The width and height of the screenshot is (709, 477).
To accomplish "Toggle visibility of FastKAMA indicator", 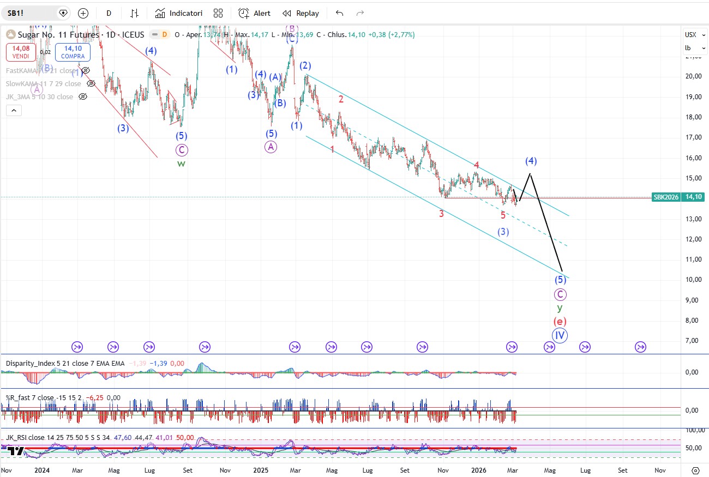I will 85,70.
